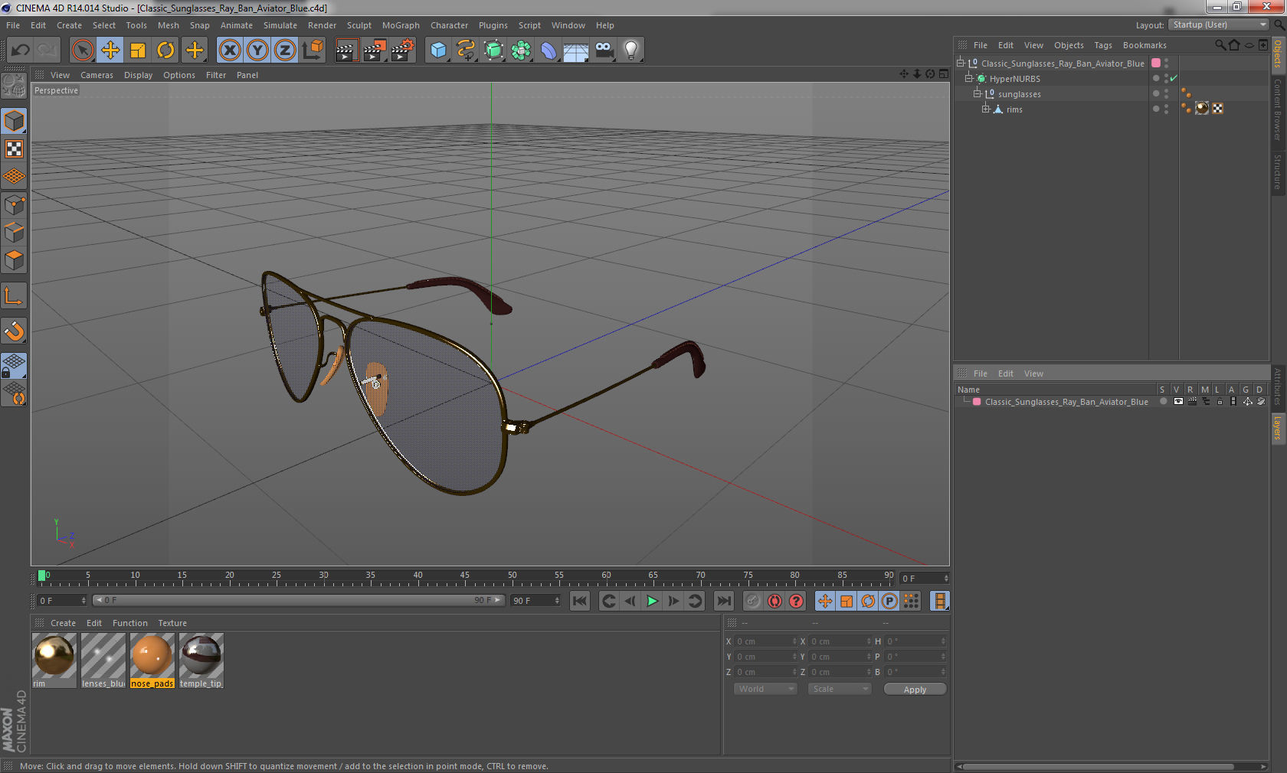Switch to Texture mode checkerboard icon
1287x773 pixels.
pos(15,148)
